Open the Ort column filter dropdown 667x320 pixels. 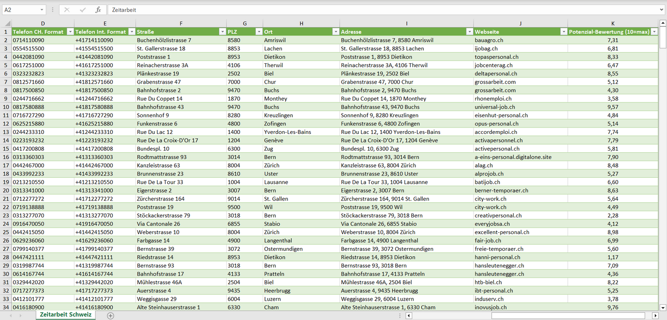point(335,32)
